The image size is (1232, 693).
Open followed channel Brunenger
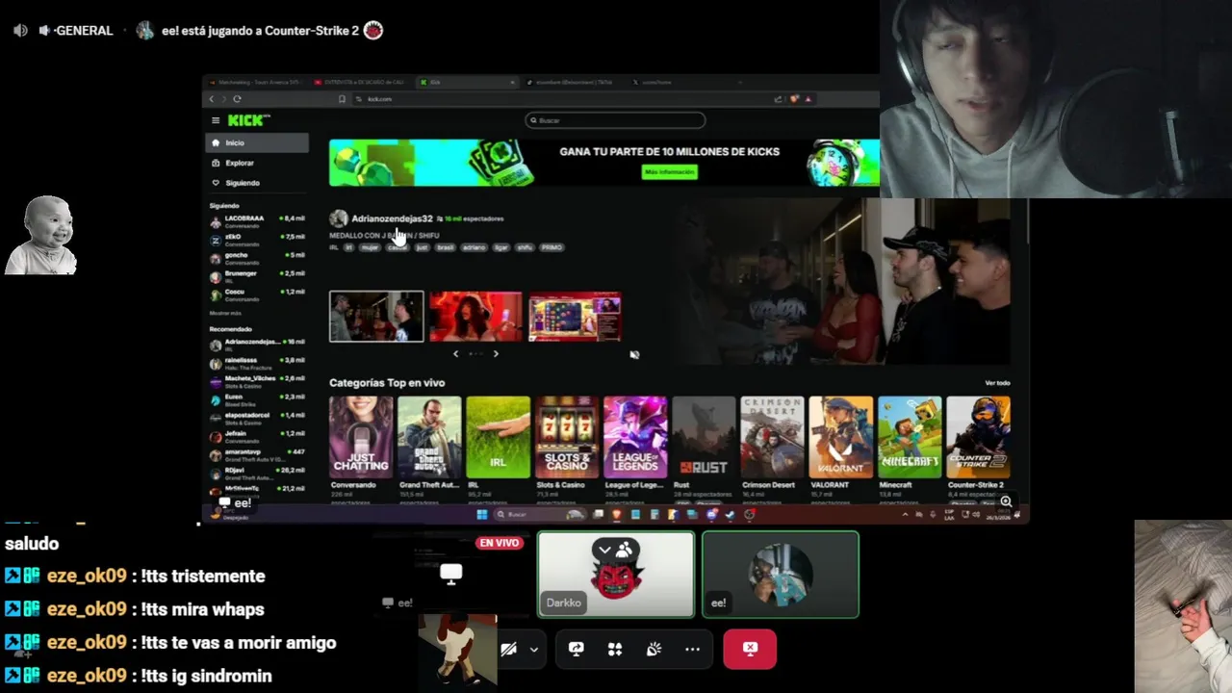[257, 275]
